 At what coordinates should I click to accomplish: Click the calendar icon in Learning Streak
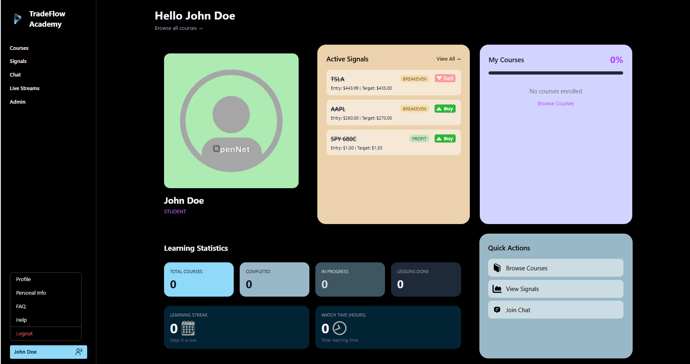(188, 329)
